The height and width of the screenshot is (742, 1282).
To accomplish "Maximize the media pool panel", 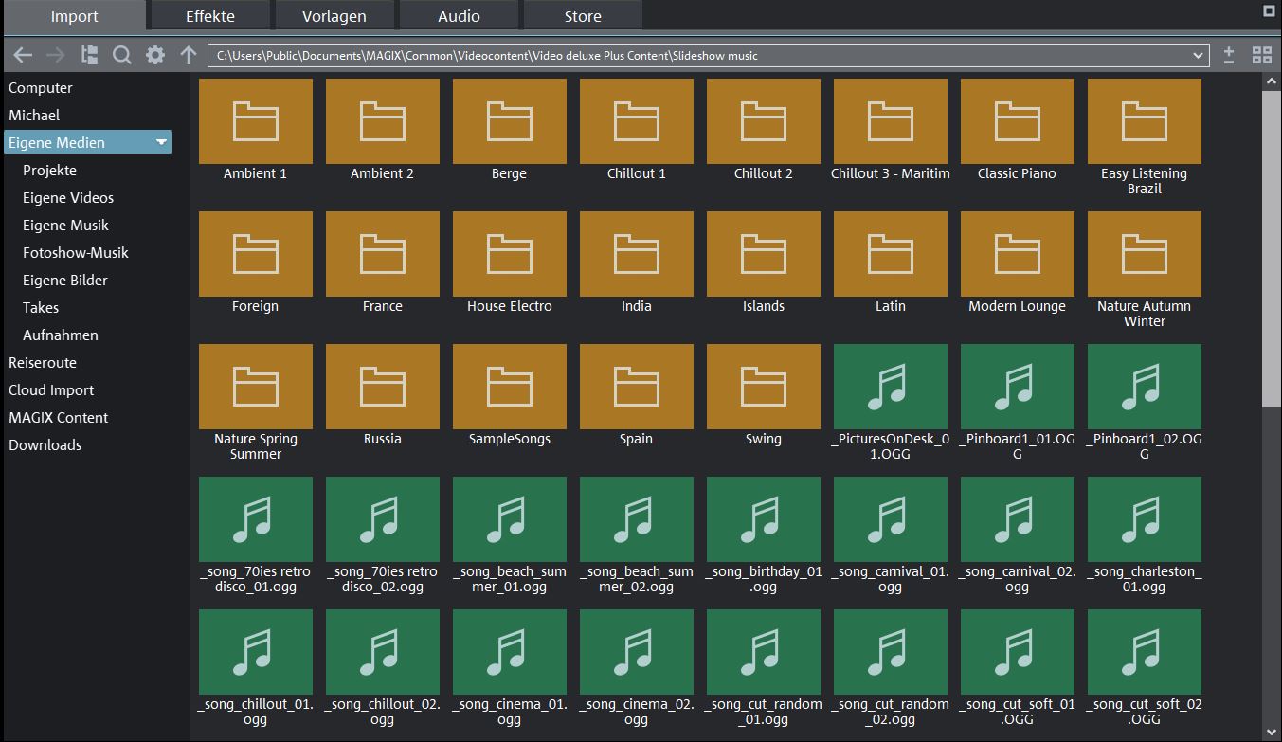I will click(1270, 11).
